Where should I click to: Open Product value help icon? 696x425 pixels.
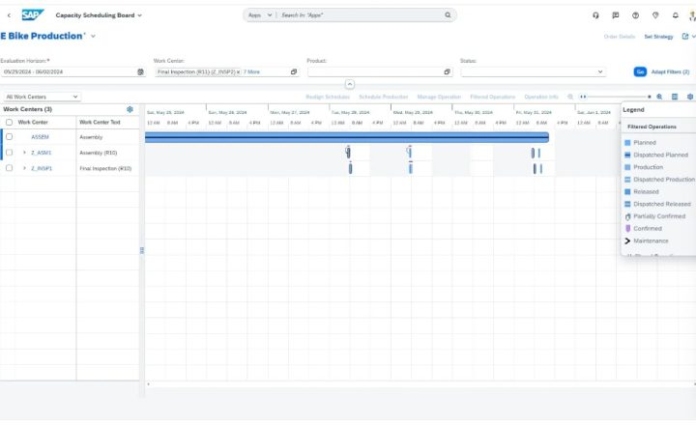pos(447,71)
